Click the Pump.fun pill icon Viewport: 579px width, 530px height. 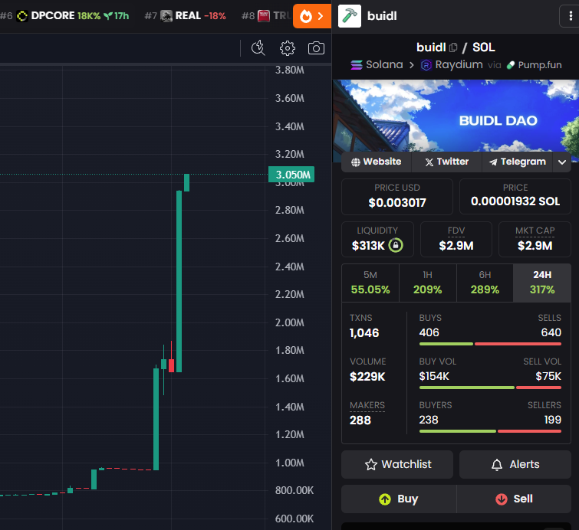[511, 65]
